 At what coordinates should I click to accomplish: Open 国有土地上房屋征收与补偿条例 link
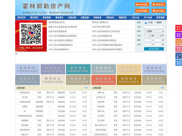(63, 27)
